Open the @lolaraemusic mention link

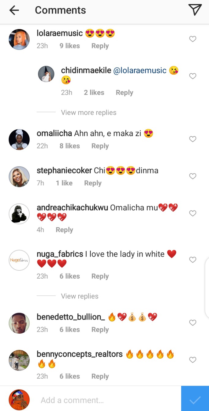pyautogui.click(x=140, y=70)
